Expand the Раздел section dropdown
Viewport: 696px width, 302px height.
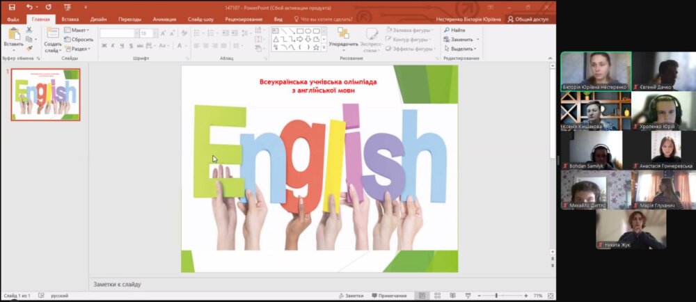click(x=77, y=49)
